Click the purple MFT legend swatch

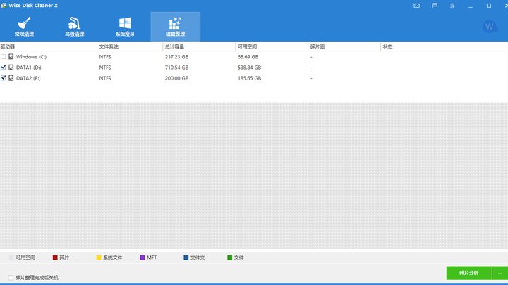143,258
